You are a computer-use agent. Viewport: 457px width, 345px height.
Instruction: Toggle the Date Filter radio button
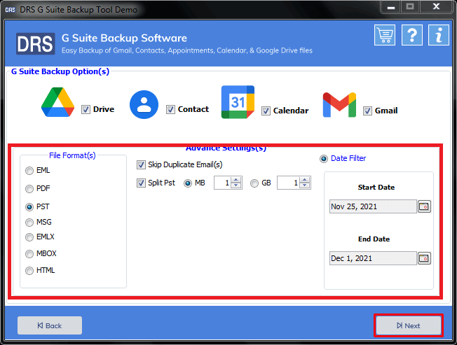point(324,159)
